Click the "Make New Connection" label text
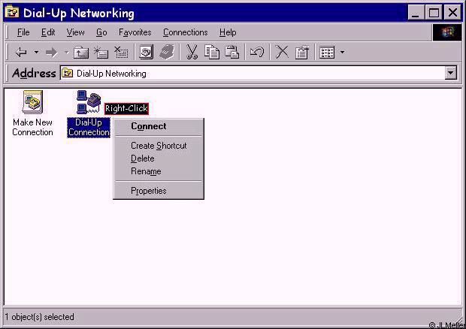 tap(32, 128)
